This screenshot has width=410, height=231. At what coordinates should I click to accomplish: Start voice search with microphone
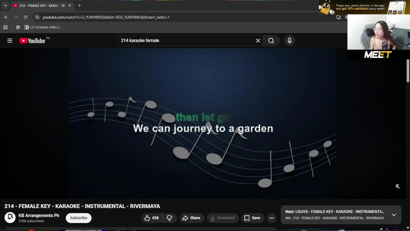[x=290, y=40]
